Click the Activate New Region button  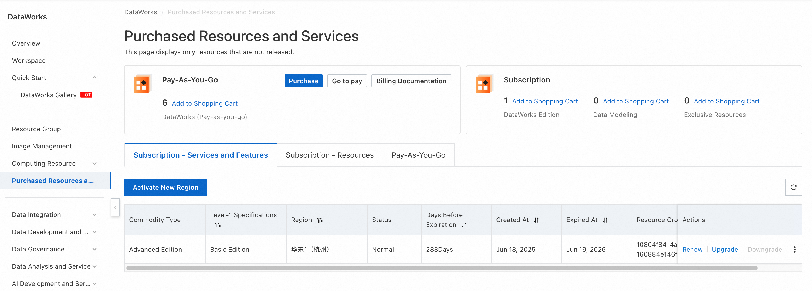[165, 187]
